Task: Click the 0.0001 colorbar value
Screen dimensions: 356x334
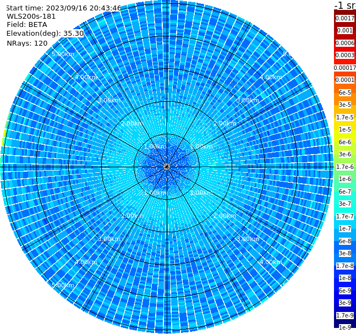Action: click(345, 80)
